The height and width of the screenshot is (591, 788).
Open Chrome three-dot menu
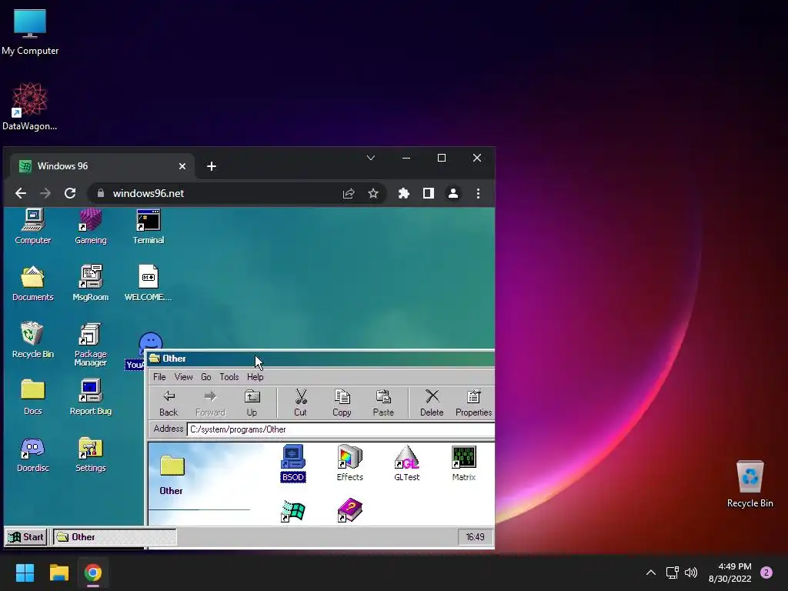(x=478, y=193)
